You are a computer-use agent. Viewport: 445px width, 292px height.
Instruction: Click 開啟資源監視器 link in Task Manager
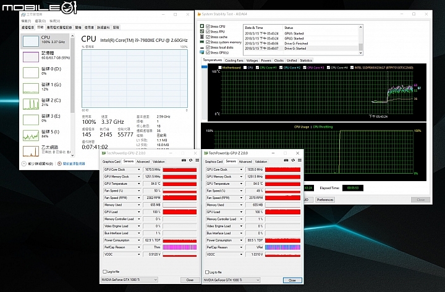click(x=74, y=163)
